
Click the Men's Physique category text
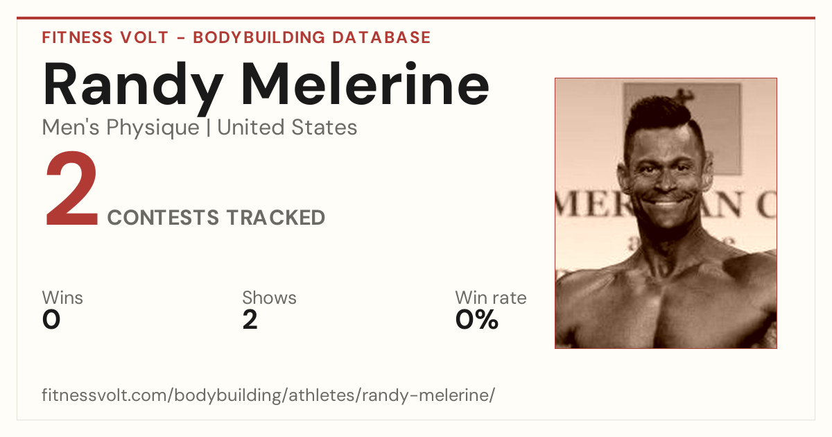click(121, 128)
